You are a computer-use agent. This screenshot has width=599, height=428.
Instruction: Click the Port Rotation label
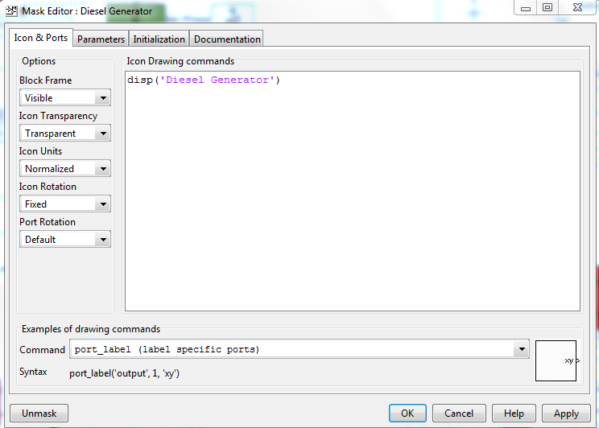[x=48, y=222]
